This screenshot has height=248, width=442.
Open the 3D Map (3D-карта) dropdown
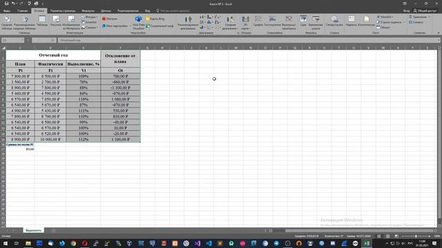pyautogui.click(x=246, y=22)
